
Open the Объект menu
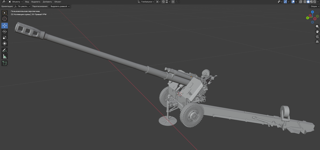pyautogui.click(x=58, y=2)
